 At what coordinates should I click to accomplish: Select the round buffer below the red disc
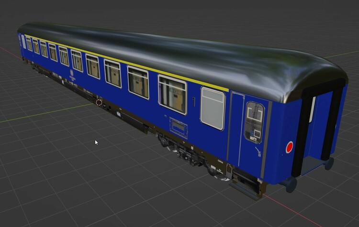(290, 184)
